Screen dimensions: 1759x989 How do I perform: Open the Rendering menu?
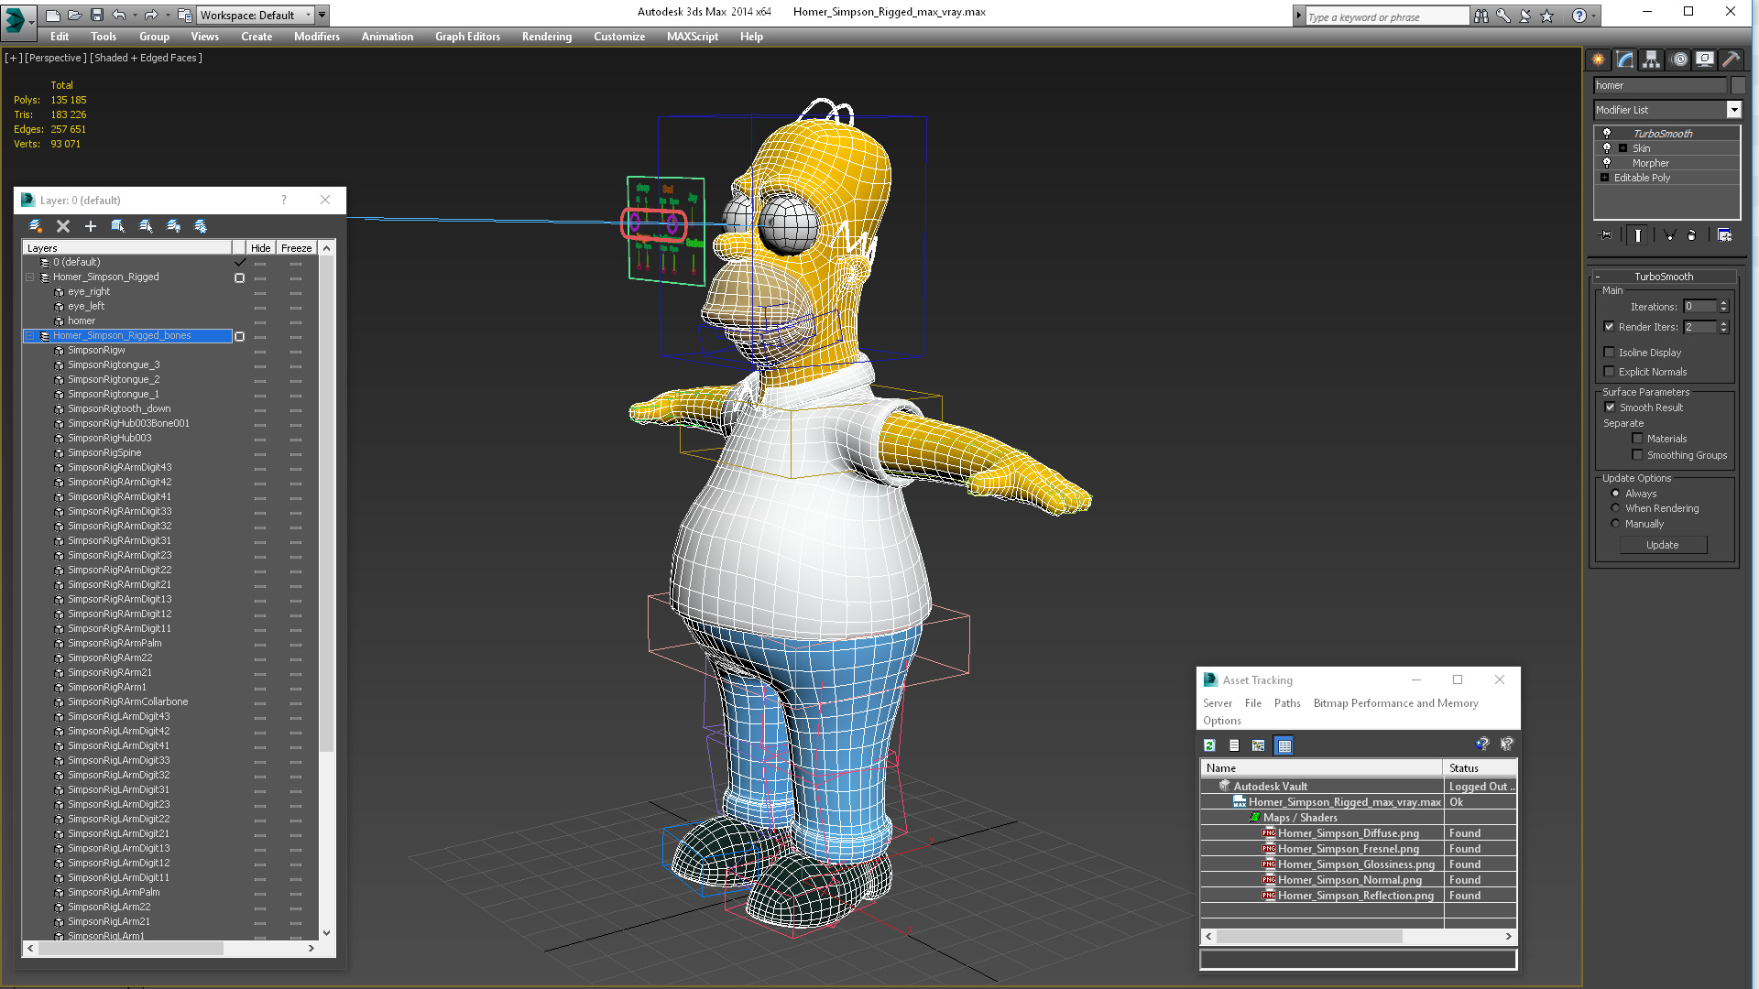point(547,37)
